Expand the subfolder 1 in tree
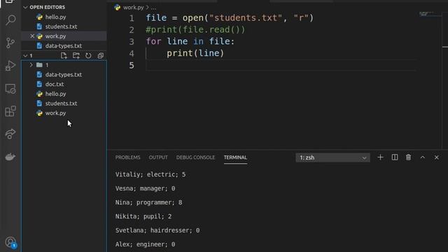The image size is (448, 252). click(x=31, y=65)
